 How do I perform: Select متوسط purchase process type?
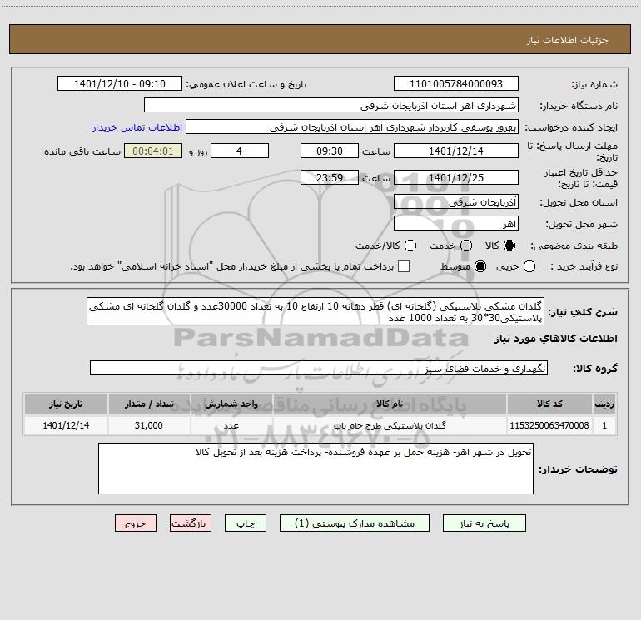click(480, 266)
